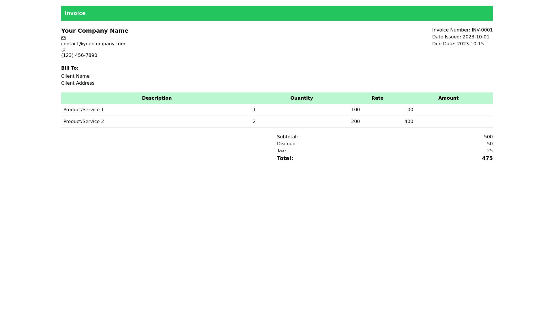Click the Discount value 50
The width and height of the screenshot is (554, 312).
490,144
